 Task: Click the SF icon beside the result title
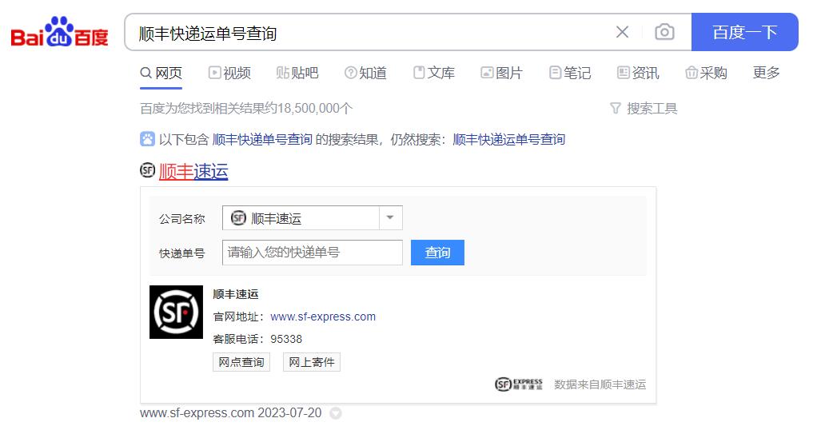pos(147,170)
